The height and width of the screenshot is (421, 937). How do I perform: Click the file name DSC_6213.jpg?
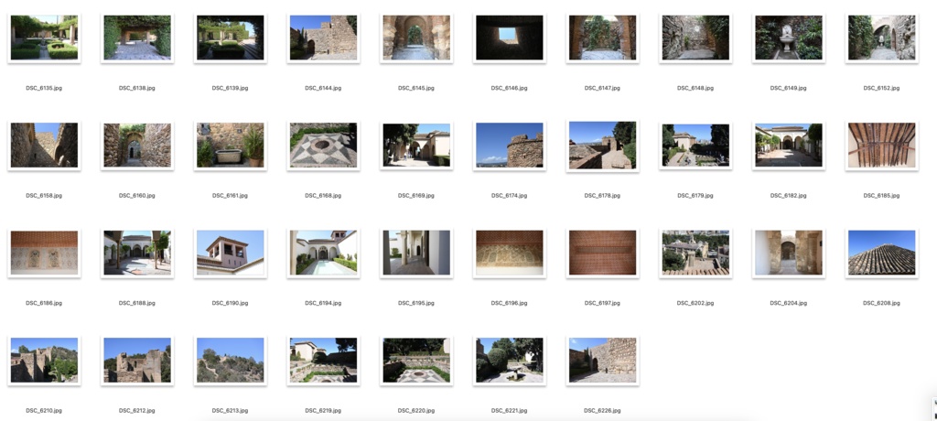[x=230, y=411]
